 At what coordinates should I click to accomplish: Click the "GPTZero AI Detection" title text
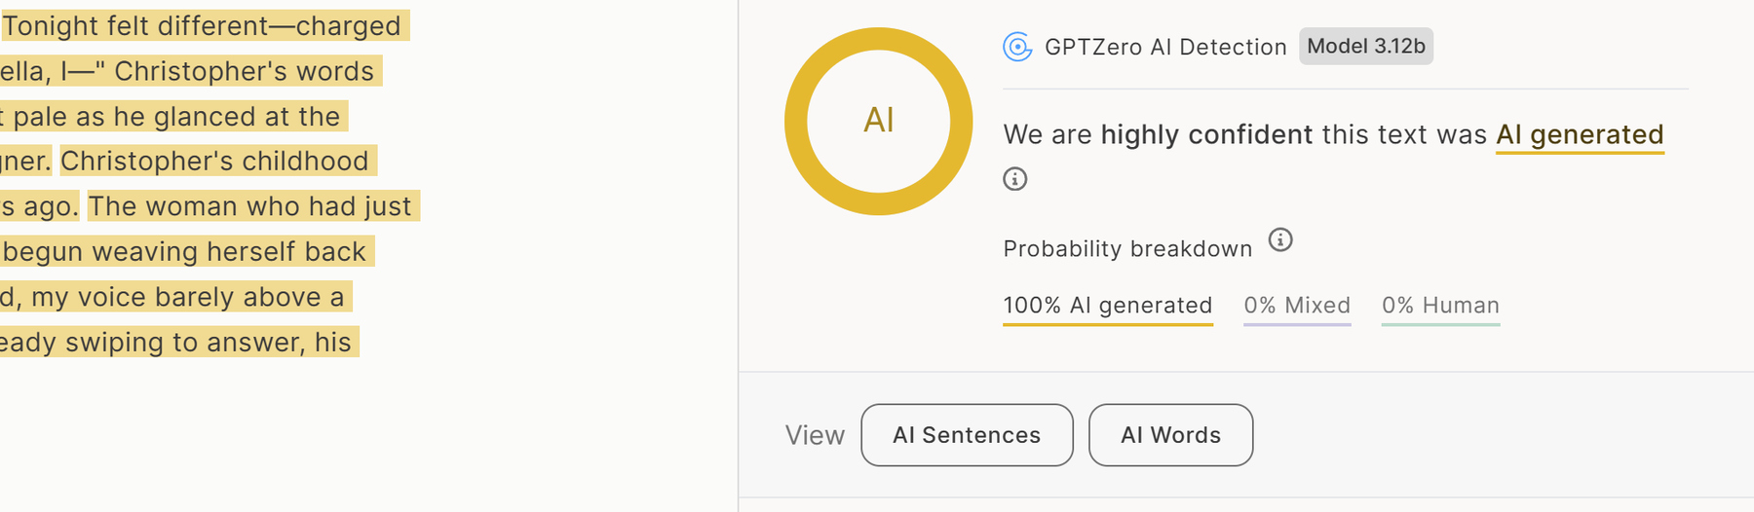[x=1164, y=47]
